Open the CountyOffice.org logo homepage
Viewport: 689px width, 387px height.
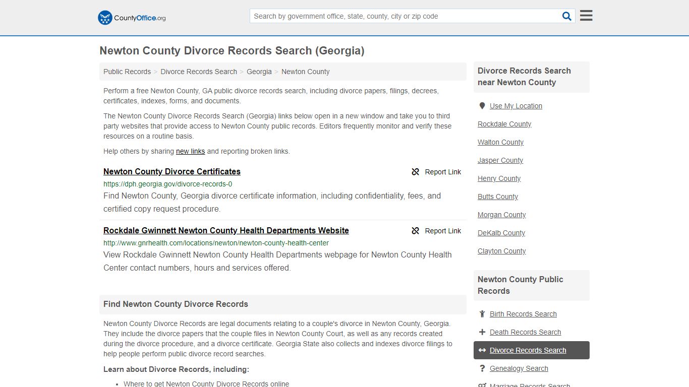pos(132,18)
